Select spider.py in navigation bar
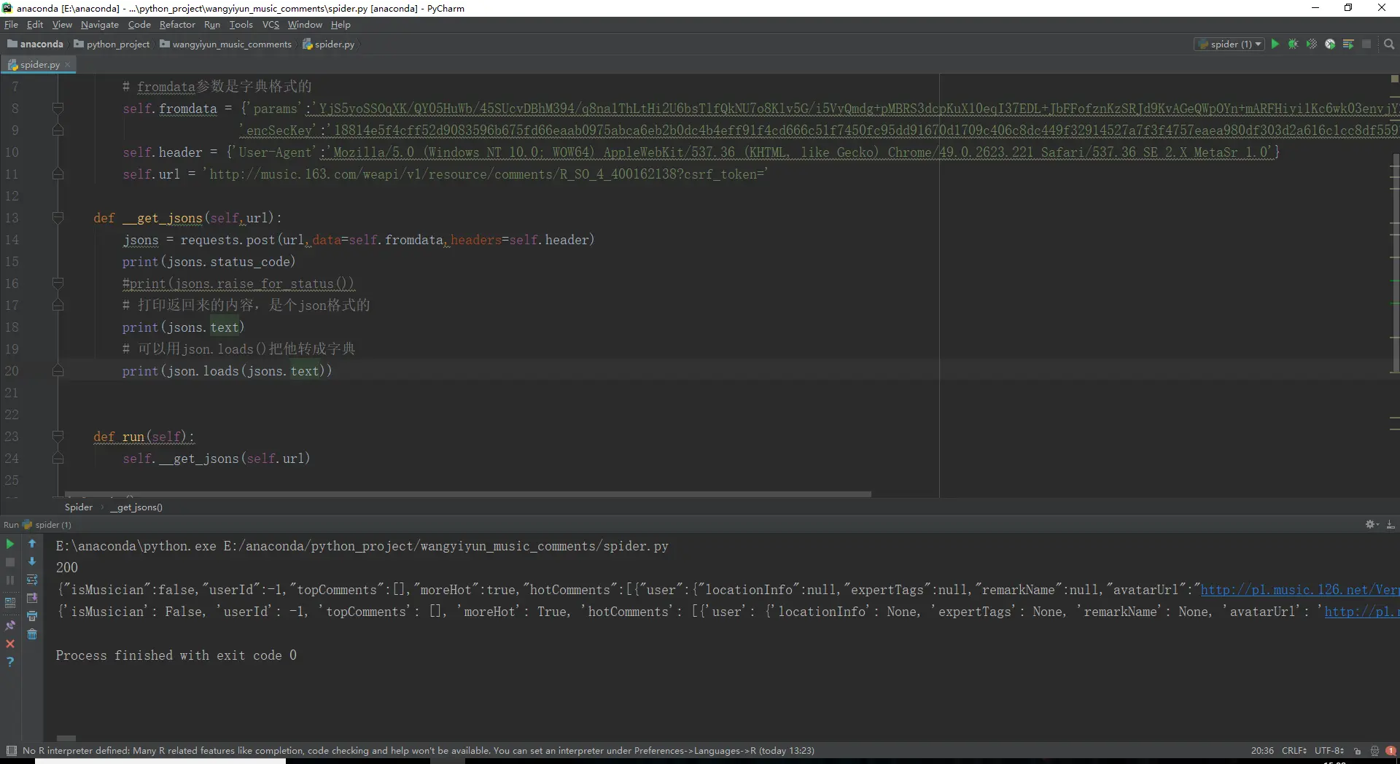The height and width of the screenshot is (764, 1400). click(329, 44)
